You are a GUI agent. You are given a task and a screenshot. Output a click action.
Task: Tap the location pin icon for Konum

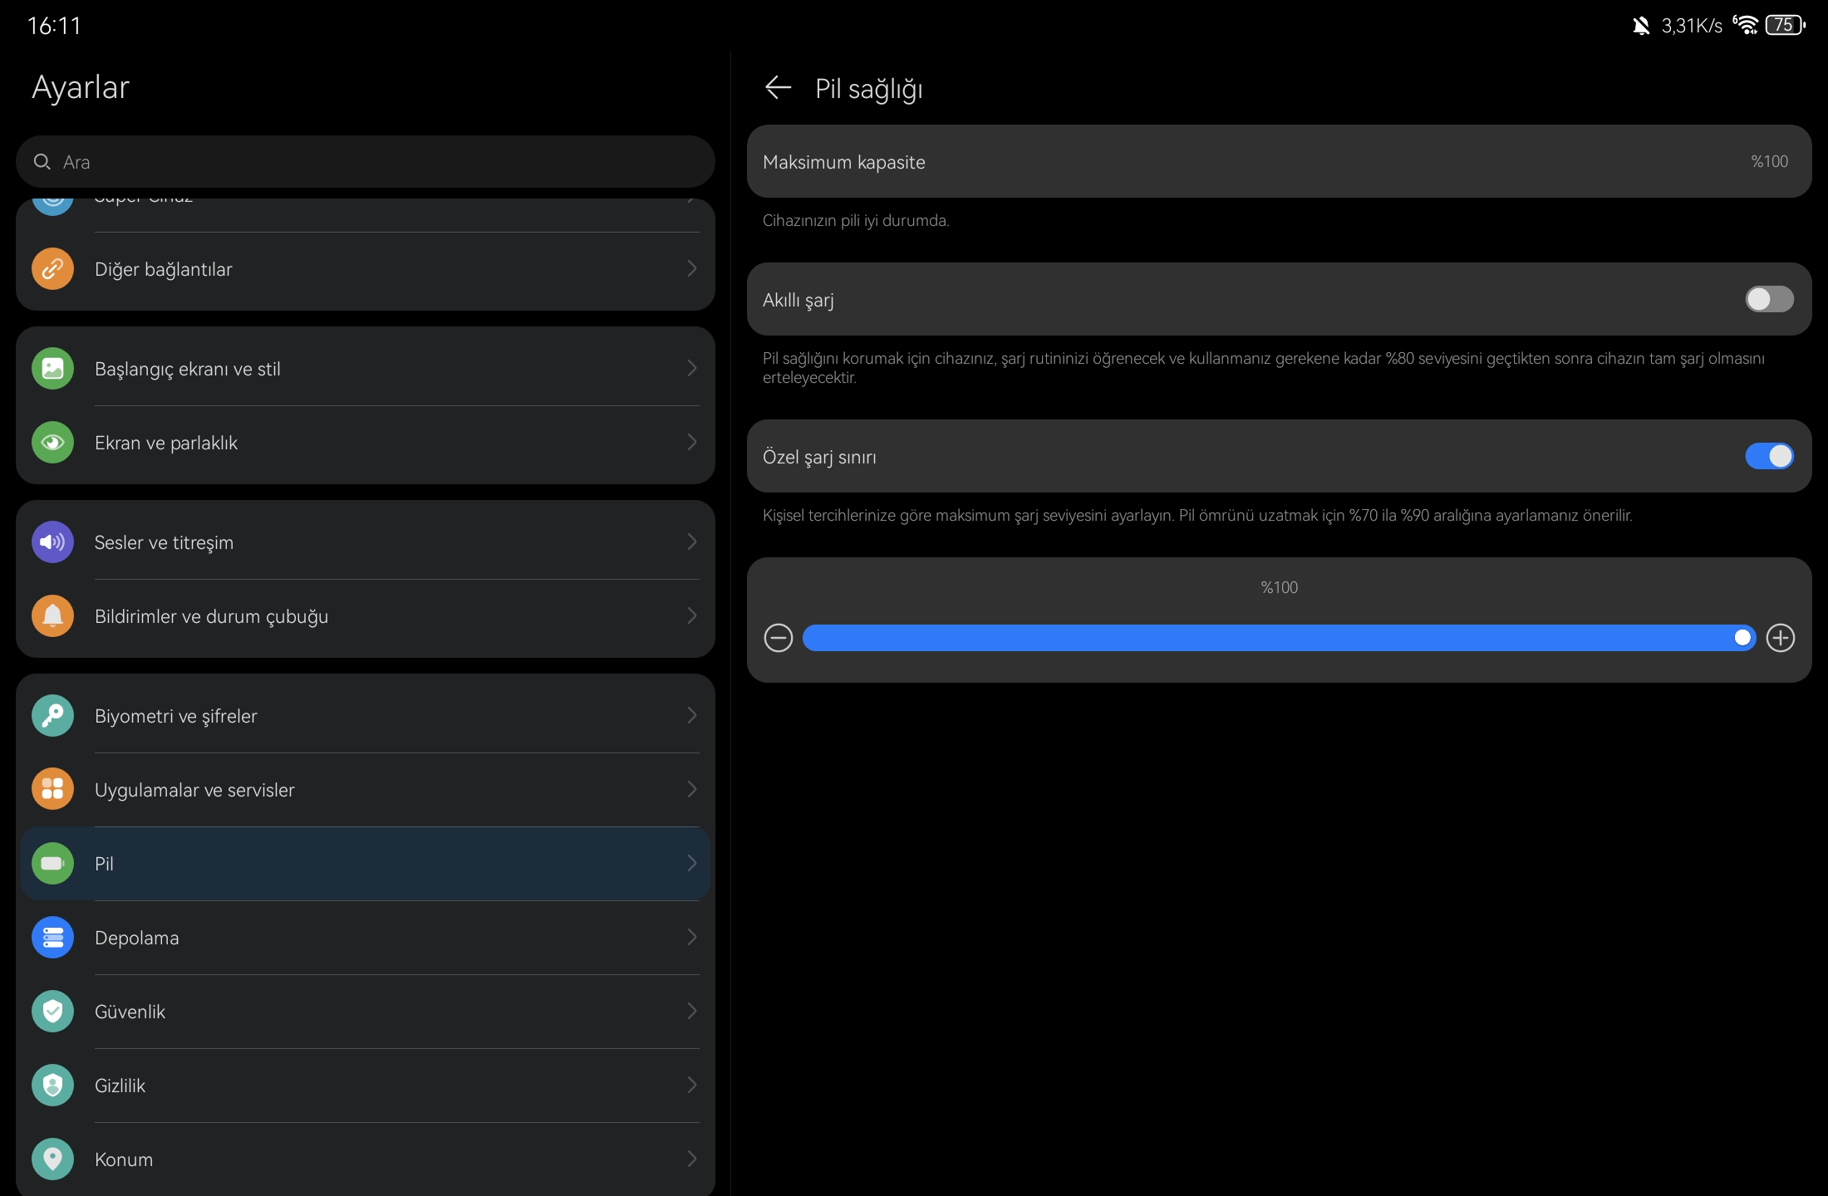[52, 1159]
